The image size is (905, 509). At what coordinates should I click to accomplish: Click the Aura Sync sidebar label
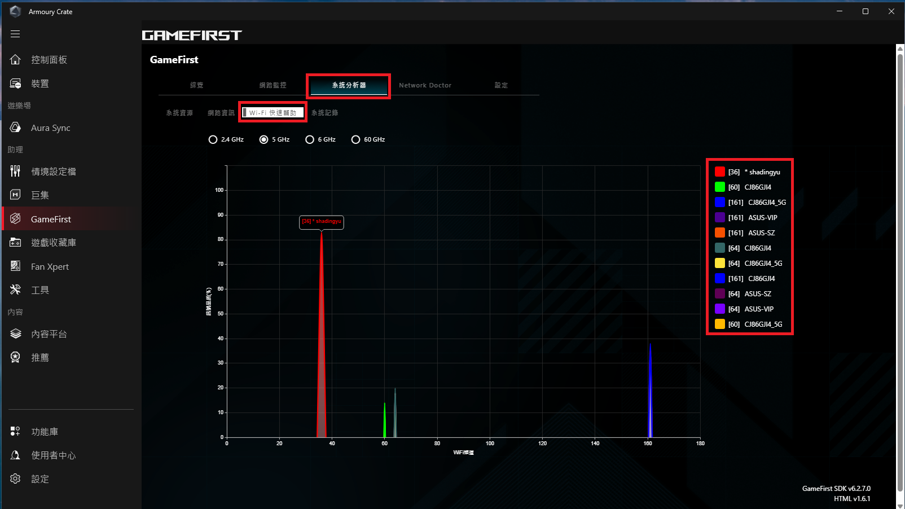[x=51, y=128]
